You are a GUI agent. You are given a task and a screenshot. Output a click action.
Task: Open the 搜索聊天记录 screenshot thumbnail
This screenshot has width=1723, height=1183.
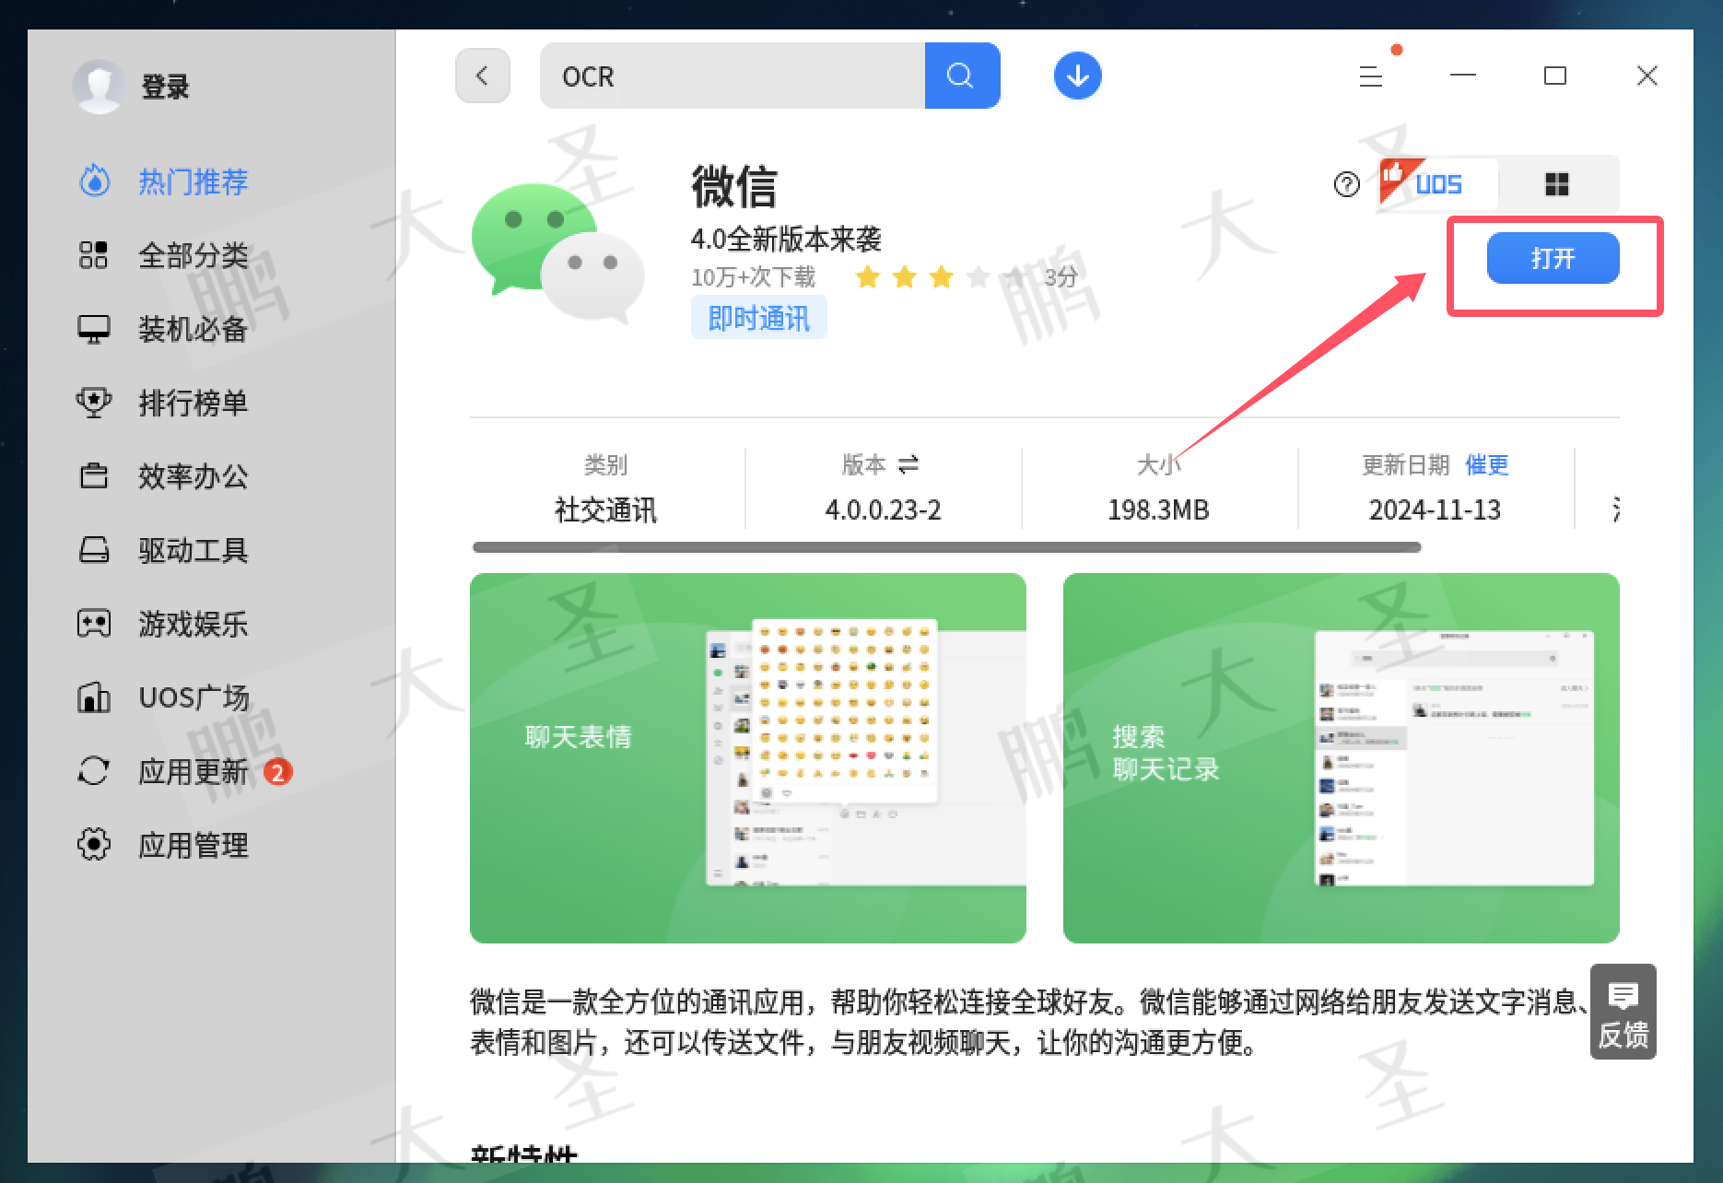coord(1342,757)
